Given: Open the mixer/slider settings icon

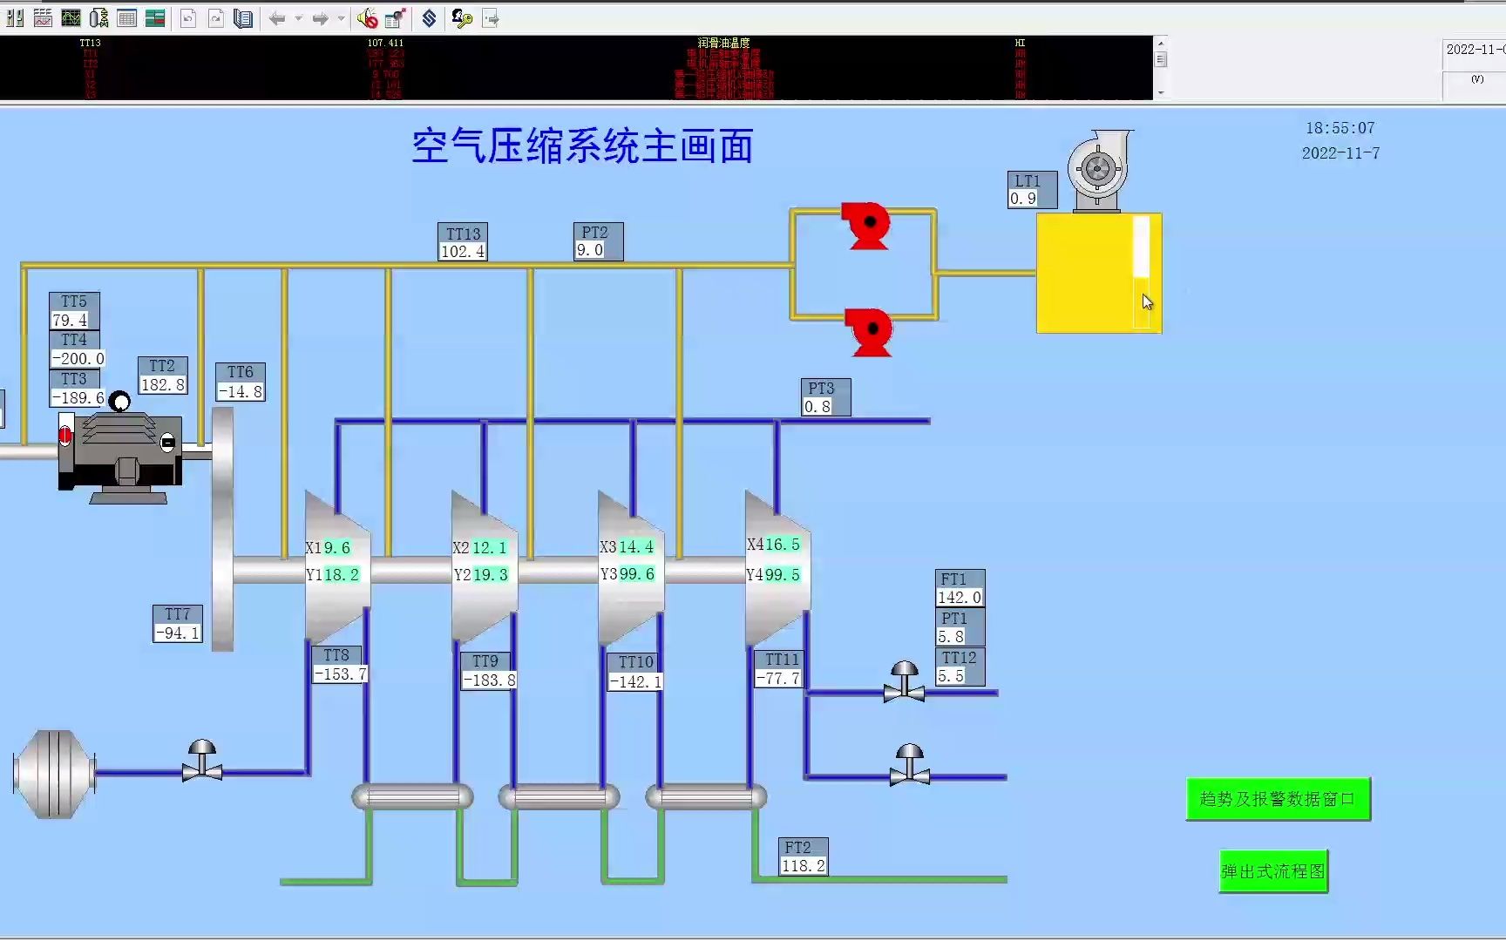Looking at the screenshot, I should point(13,17).
